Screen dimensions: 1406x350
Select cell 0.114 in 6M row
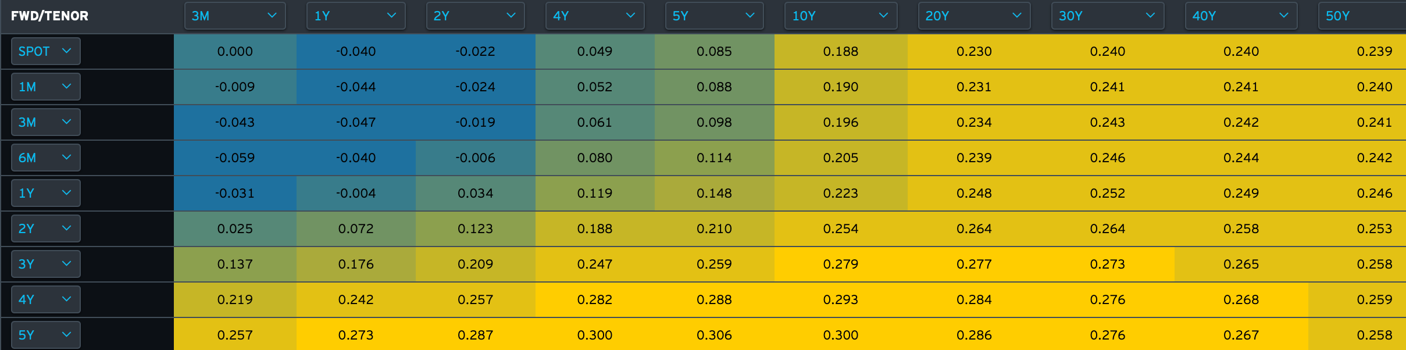715,158
